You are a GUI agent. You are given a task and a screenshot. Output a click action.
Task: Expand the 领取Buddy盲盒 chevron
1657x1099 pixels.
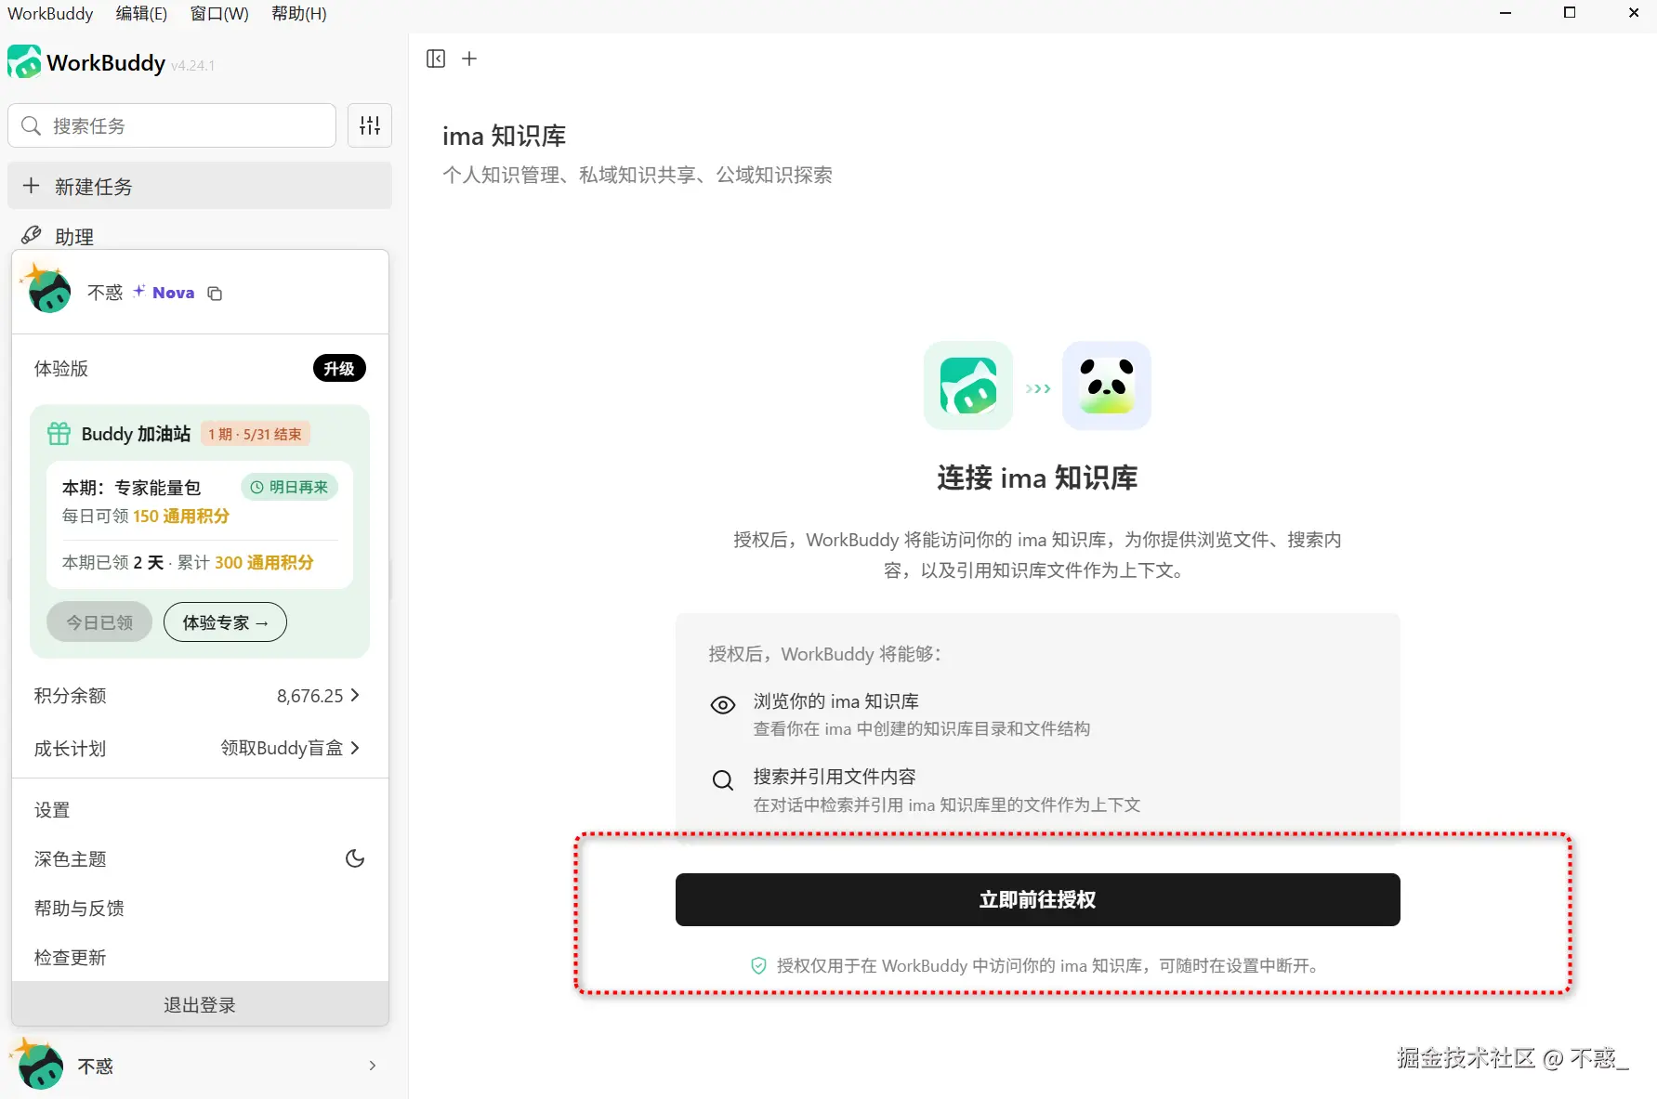[x=355, y=748]
